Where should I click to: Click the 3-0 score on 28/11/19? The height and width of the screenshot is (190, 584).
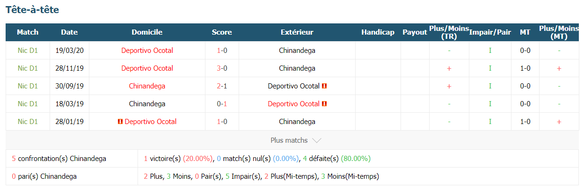pos(222,68)
